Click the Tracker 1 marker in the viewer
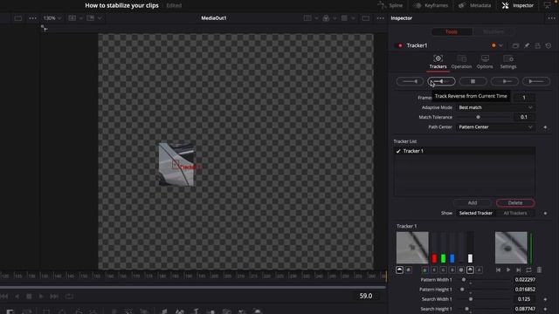 [x=176, y=165]
